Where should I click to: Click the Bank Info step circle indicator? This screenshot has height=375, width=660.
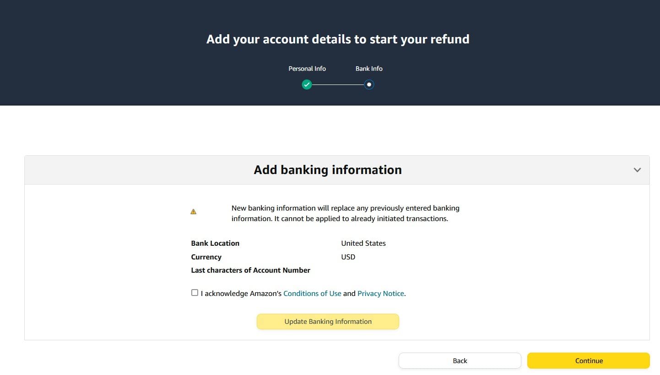click(x=369, y=85)
